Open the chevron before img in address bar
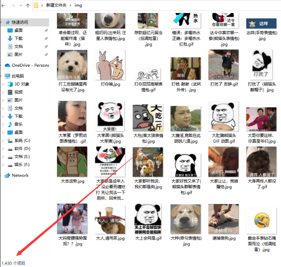 70,5
